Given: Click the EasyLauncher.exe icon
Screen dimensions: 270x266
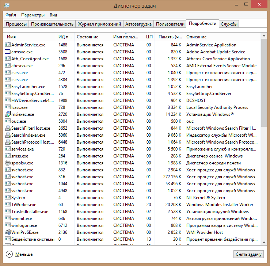Looking at the screenshot, I should (8, 86).
